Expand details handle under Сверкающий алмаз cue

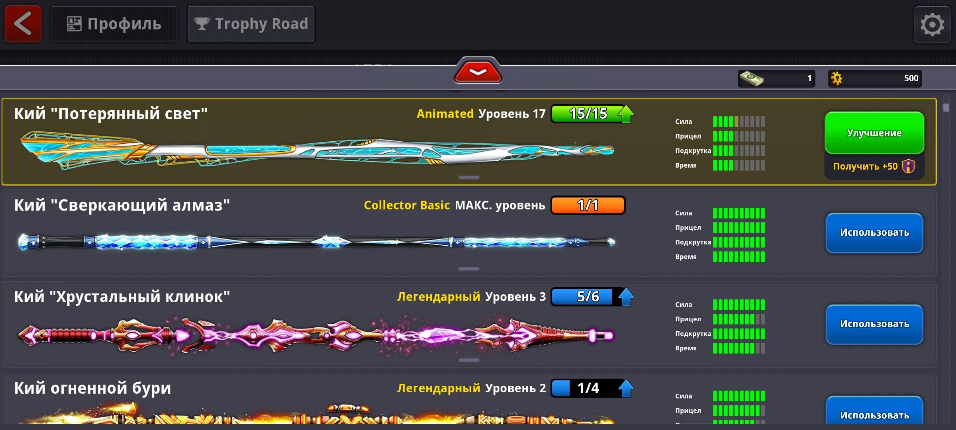(x=469, y=269)
